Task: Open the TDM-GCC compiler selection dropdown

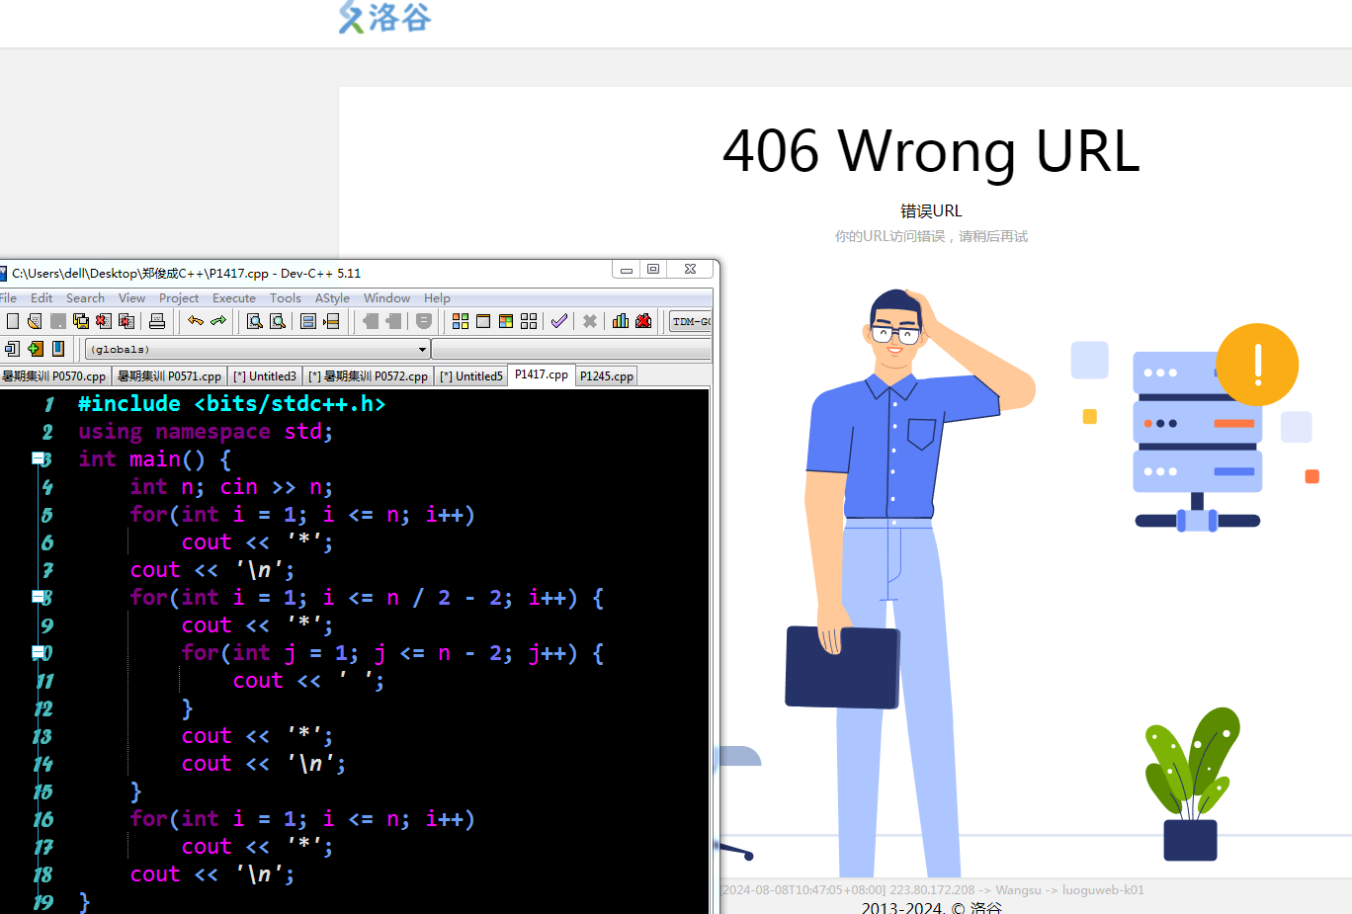Action: [x=691, y=321]
